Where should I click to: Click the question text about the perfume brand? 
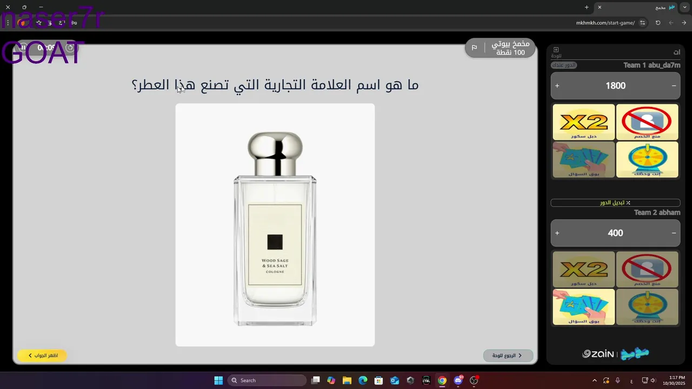(x=275, y=85)
